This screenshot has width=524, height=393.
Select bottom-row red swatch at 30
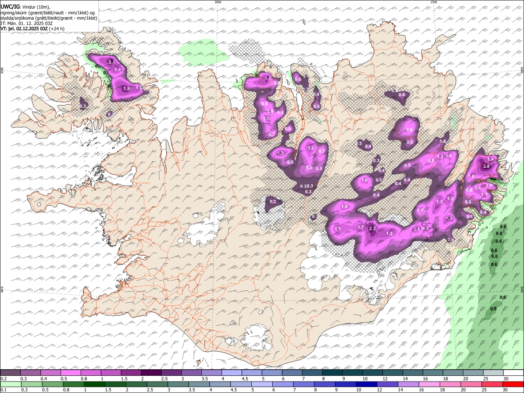[513, 384]
